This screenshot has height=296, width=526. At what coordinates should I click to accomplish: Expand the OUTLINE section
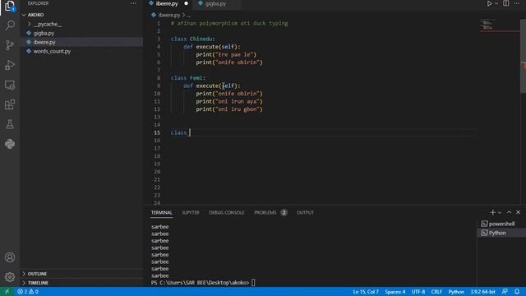[x=81, y=274]
